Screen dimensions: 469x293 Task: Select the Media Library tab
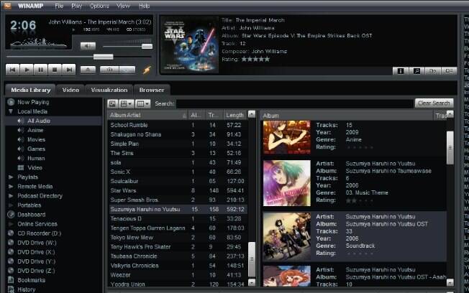(x=31, y=90)
